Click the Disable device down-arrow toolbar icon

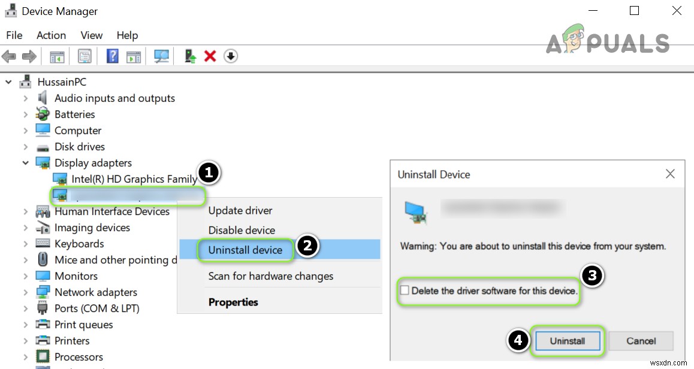coord(231,56)
